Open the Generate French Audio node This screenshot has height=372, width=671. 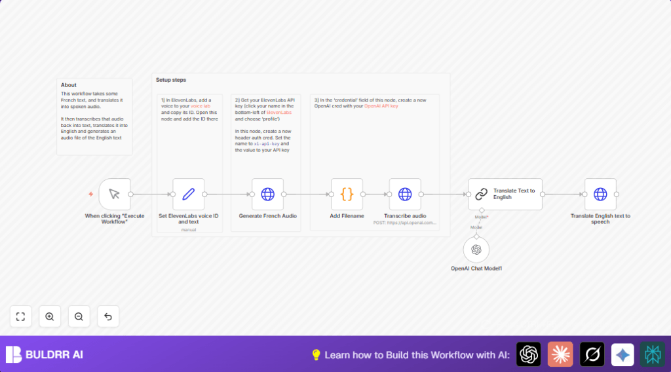point(267,194)
